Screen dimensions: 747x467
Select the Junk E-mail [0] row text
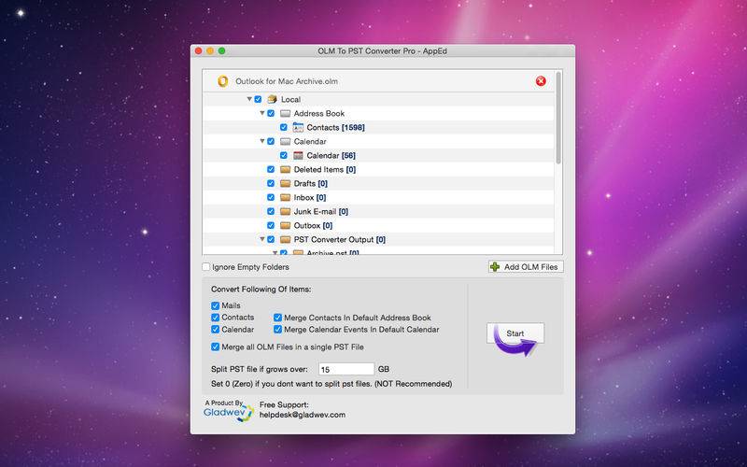pos(321,212)
